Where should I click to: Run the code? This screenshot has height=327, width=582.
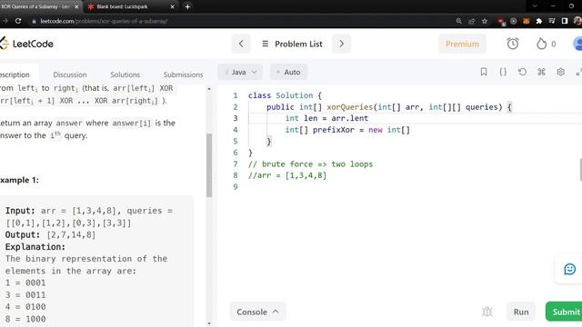pos(521,312)
